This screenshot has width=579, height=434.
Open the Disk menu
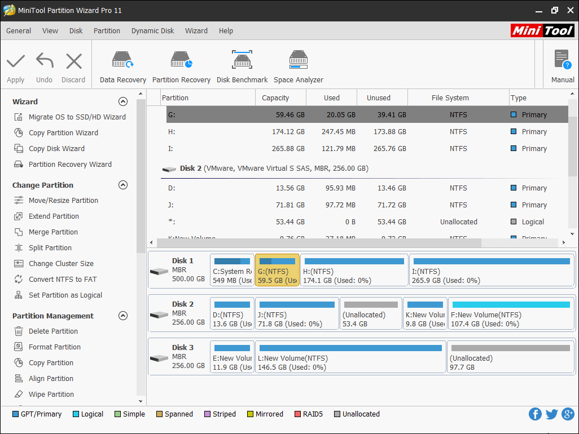(x=76, y=31)
